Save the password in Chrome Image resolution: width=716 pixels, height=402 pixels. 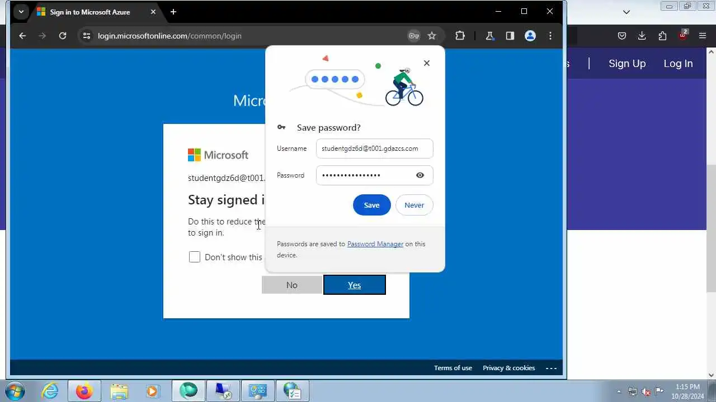[372, 205]
